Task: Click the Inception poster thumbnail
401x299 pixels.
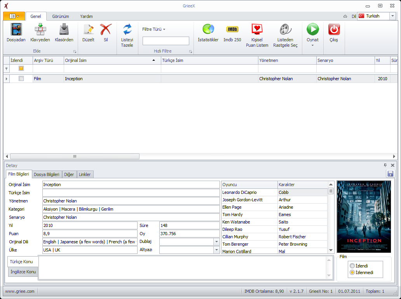Action: click(x=364, y=216)
